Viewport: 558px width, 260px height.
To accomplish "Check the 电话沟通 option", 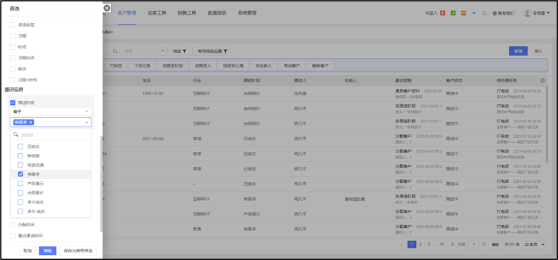I will [x=21, y=165].
